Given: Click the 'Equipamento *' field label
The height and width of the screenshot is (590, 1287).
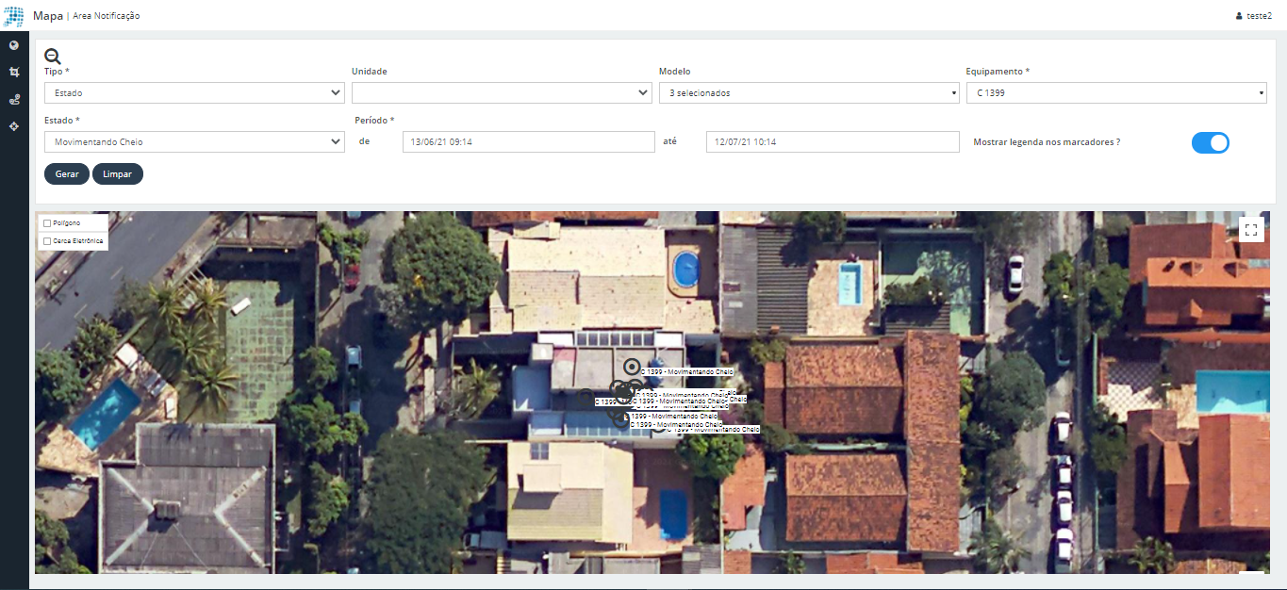Looking at the screenshot, I should 998,72.
